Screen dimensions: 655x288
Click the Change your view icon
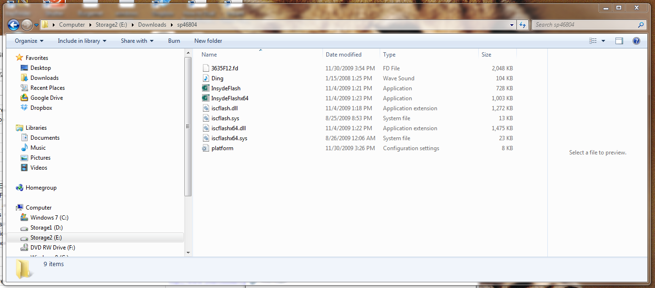[593, 41]
